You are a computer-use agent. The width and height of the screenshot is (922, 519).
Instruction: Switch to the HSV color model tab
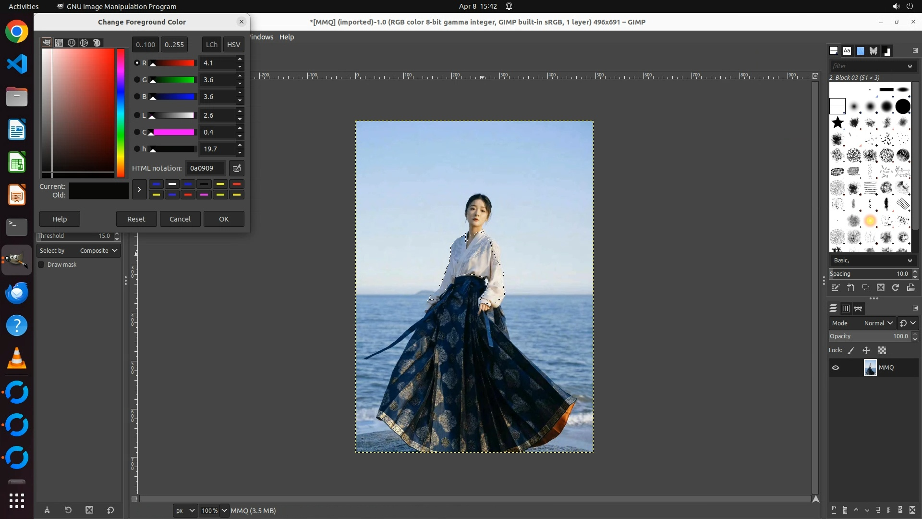pos(233,45)
